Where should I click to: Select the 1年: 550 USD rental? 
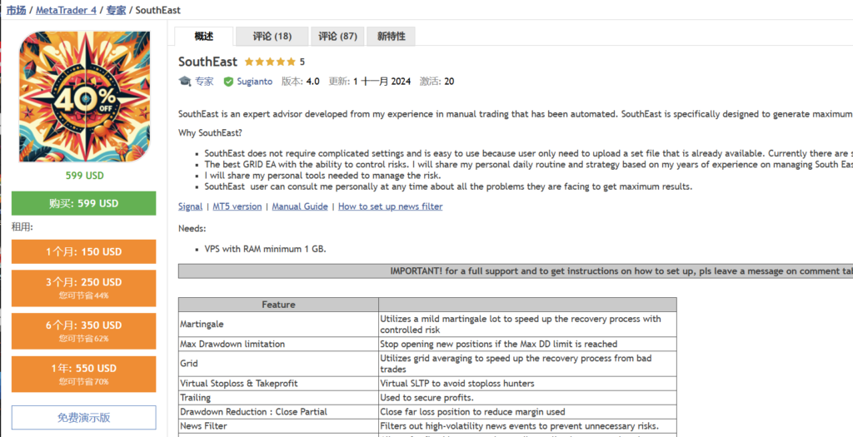(x=83, y=374)
